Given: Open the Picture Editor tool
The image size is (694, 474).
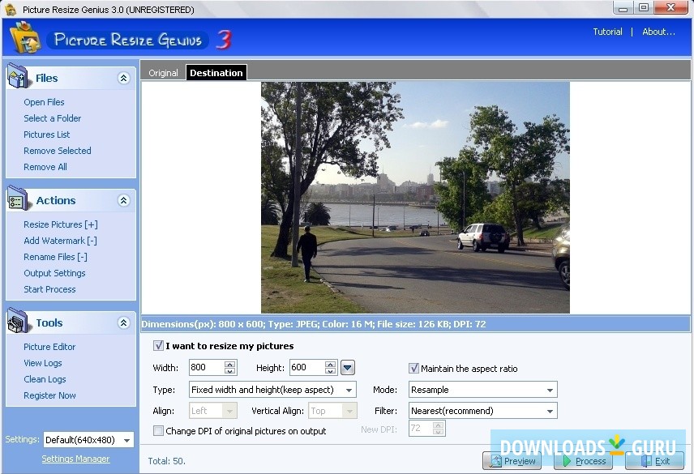Looking at the screenshot, I should (x=49, y=346).
